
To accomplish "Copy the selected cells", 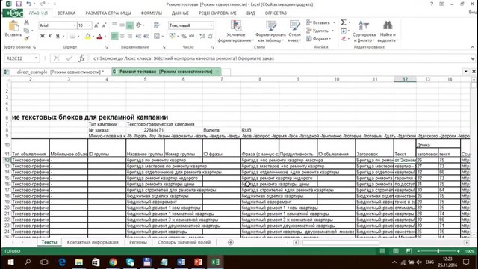I will pyautogui.click(x=27, y=31).
